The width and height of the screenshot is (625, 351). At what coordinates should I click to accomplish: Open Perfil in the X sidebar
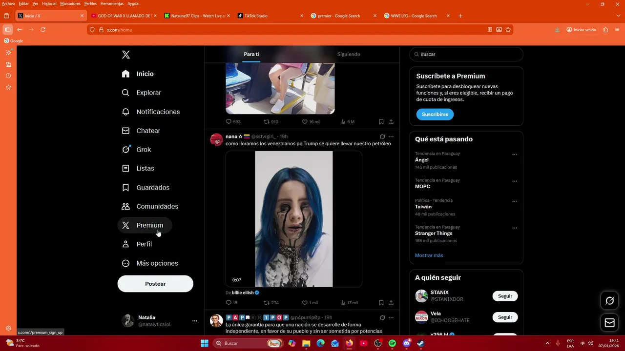137,244
